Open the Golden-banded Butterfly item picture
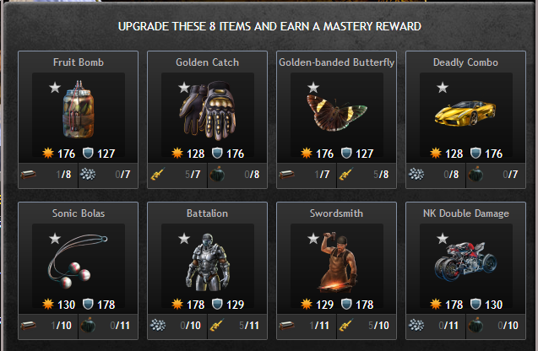Screen dimensions: 538x351 coord(337,113)
